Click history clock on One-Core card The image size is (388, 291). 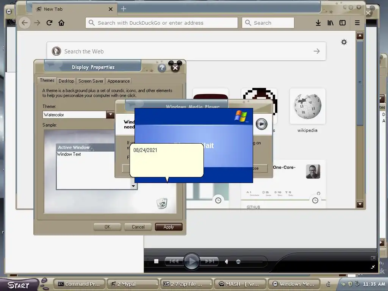pos(315,200)
